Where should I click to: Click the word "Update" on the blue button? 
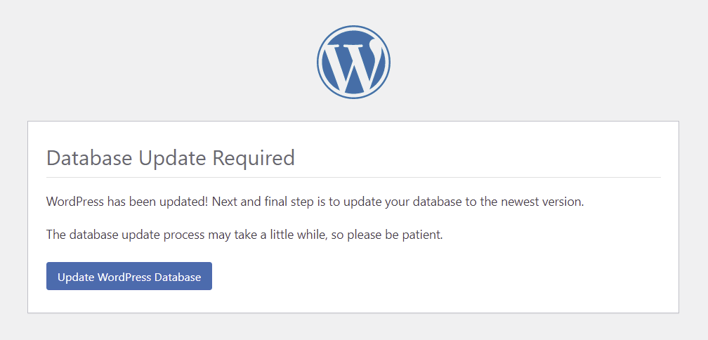tap(76, 277)
